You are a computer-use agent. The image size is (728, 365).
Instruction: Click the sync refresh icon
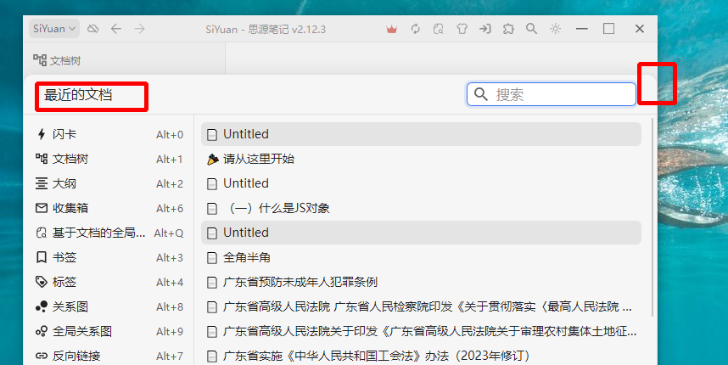(x=416, y=29)
